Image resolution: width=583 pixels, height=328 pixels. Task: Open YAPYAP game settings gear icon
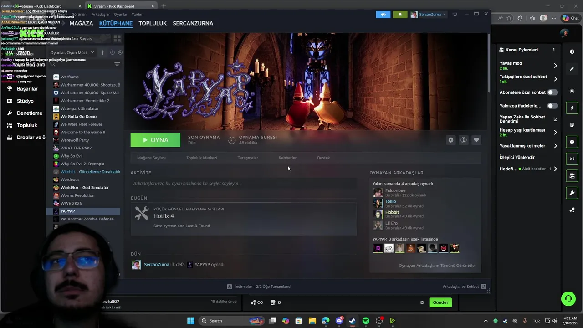(451, 140)
